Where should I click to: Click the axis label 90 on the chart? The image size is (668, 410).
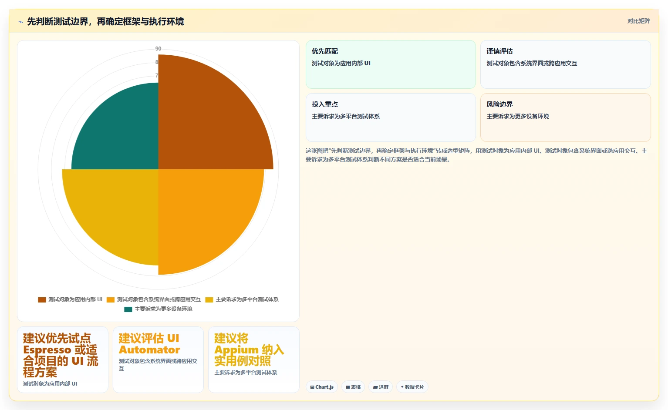(158, 49)
